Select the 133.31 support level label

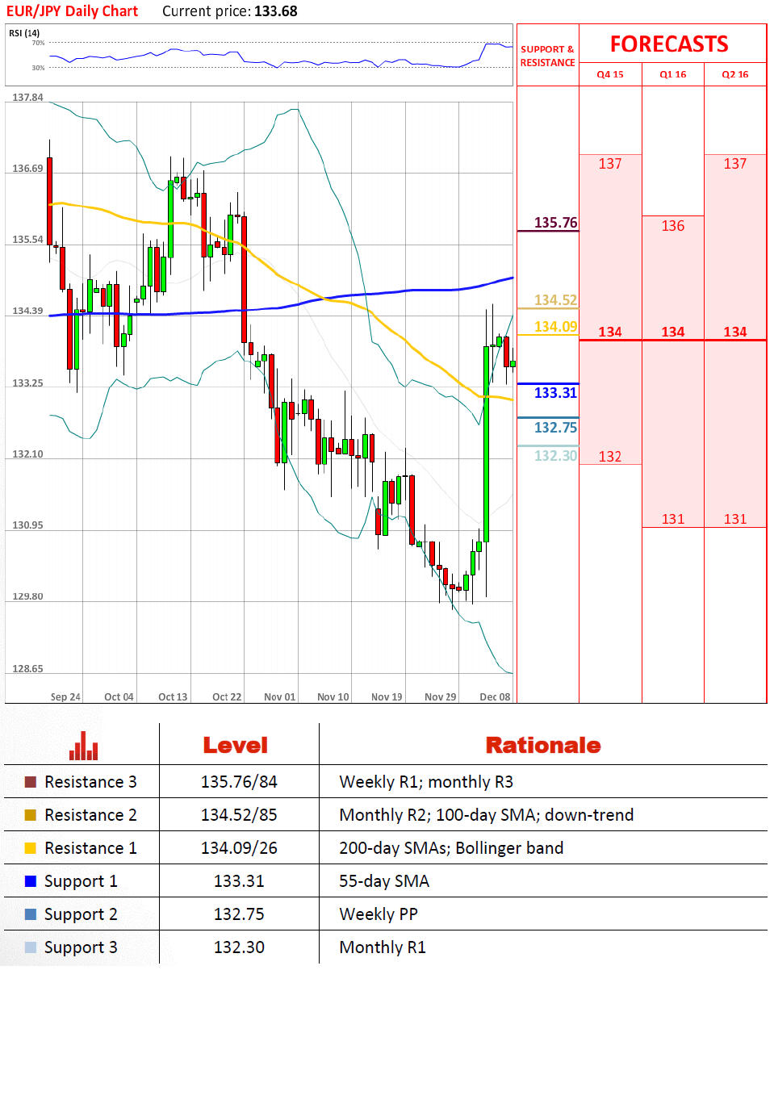555,393
